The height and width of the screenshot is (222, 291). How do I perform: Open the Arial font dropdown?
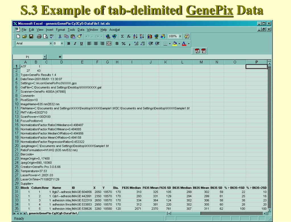[51, 44]
